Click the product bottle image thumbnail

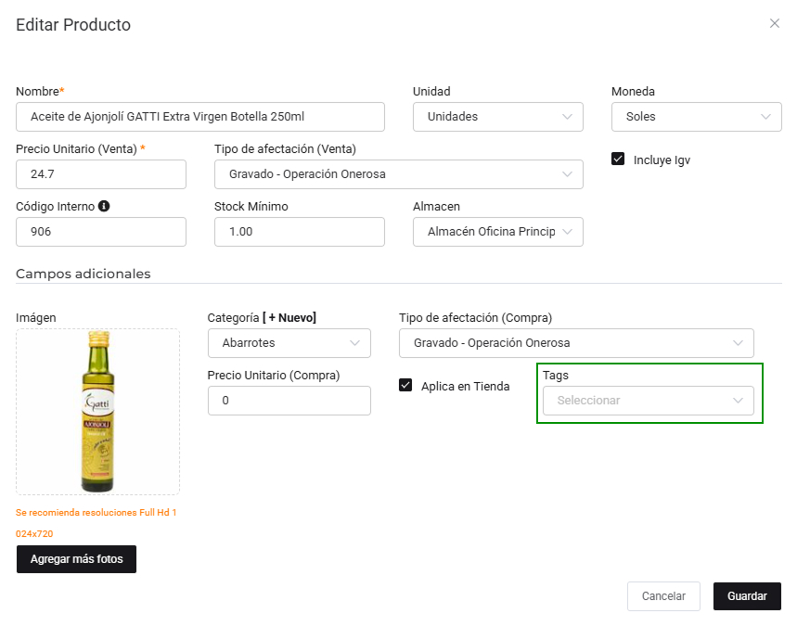(97, 411)
